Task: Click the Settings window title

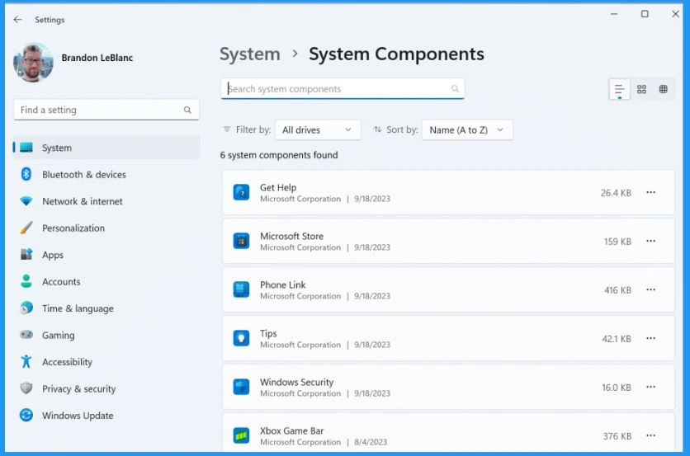Action: pyautogui.click(x=50, y=20)
